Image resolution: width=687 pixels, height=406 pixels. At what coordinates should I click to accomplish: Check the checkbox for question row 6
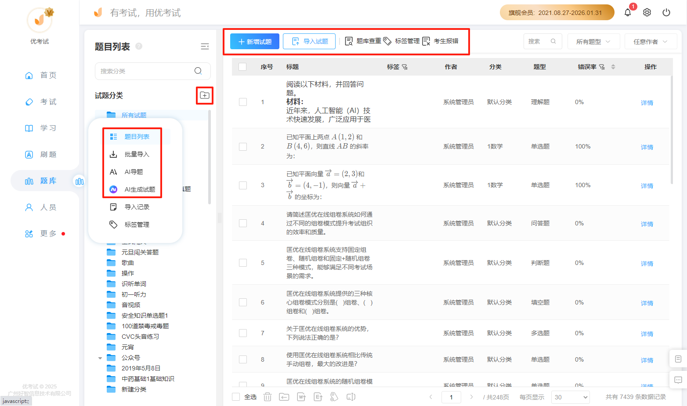point(243,302)
